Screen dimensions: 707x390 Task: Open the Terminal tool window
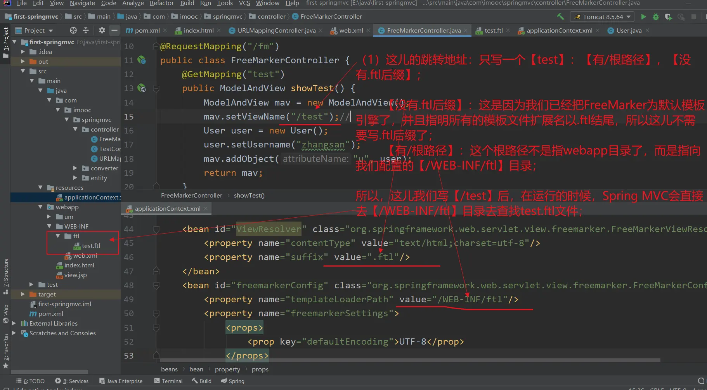pos(168,381)
